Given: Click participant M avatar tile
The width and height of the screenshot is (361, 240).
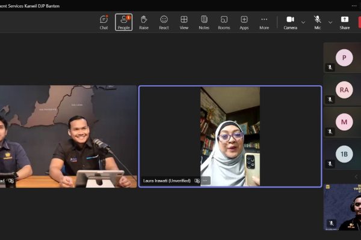Looking at the screenshot, I should click(344, 122).
